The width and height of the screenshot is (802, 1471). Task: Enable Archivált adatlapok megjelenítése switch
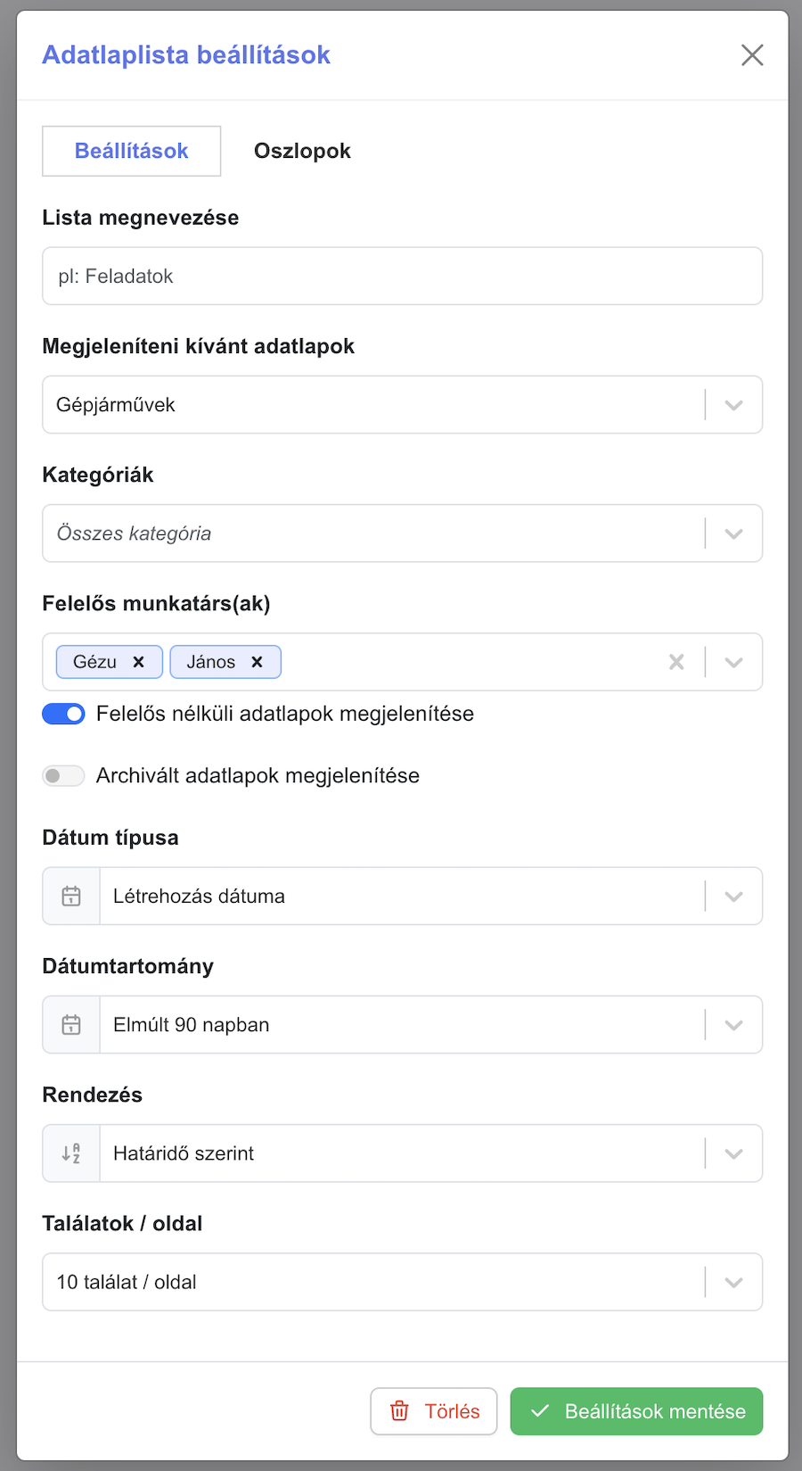pos(63,776)
